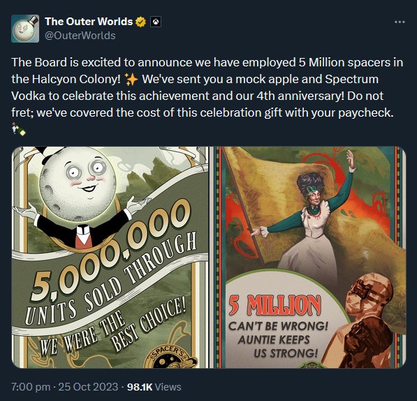Click the gold verified checkmark badge

(x=140, y=22)
